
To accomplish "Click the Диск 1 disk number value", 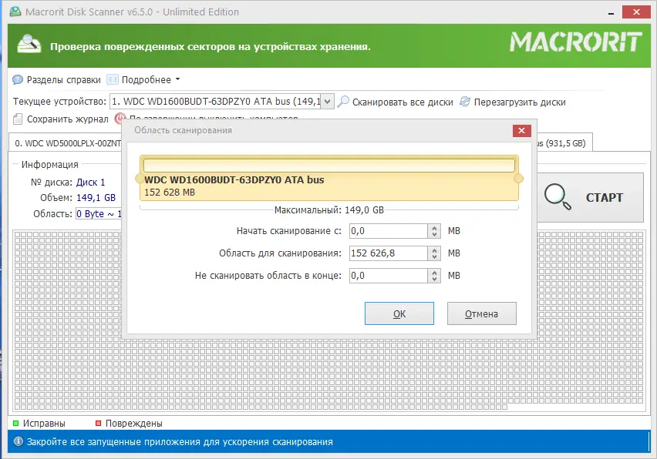I will (90, 183).
